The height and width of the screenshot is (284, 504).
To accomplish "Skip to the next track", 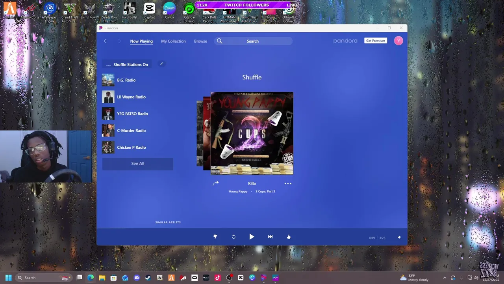I will [x=270, y=237].
